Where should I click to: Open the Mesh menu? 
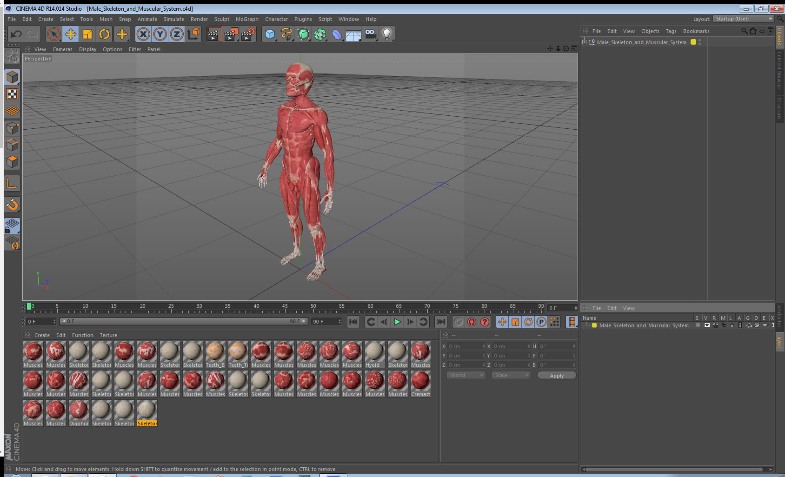pos(106,19)
